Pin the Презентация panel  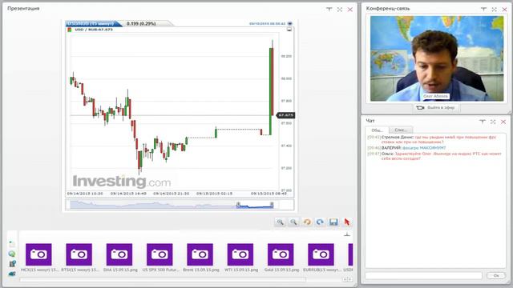(329, 10)
